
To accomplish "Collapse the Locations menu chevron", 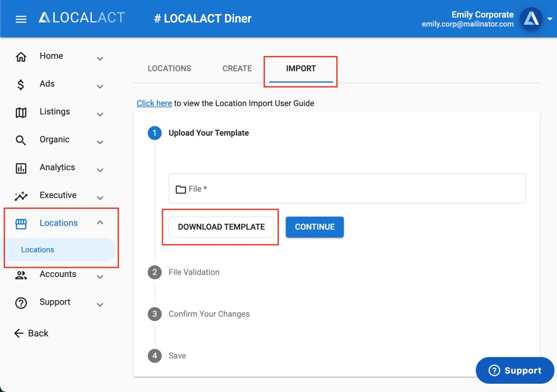I will click(x=100, y=222).
